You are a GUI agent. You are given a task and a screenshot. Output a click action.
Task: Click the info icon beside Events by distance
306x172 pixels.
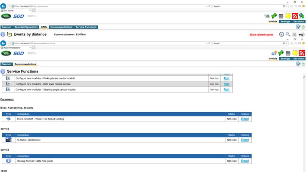point(3,34)
